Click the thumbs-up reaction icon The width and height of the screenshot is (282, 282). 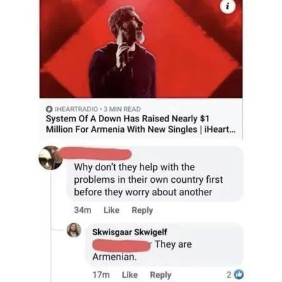(x=239, y=274)
